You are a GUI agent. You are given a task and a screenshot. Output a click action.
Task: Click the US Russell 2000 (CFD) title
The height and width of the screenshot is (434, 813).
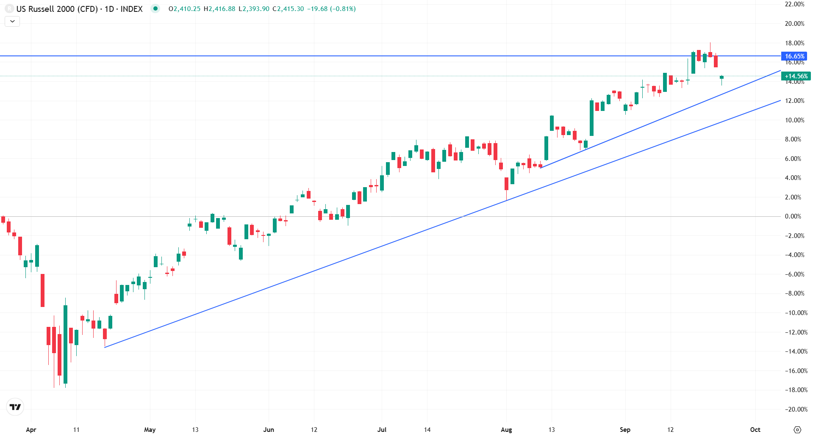pyautogui.click(x=57, y=9)
